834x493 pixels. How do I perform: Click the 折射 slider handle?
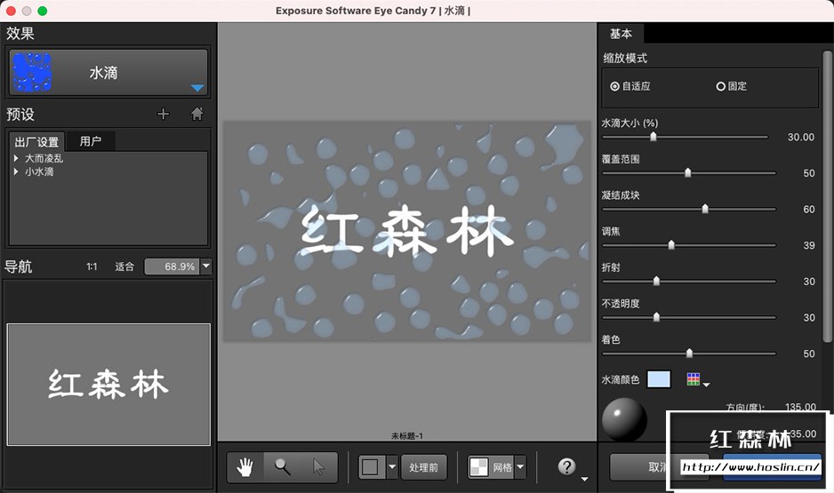(656, 281)
